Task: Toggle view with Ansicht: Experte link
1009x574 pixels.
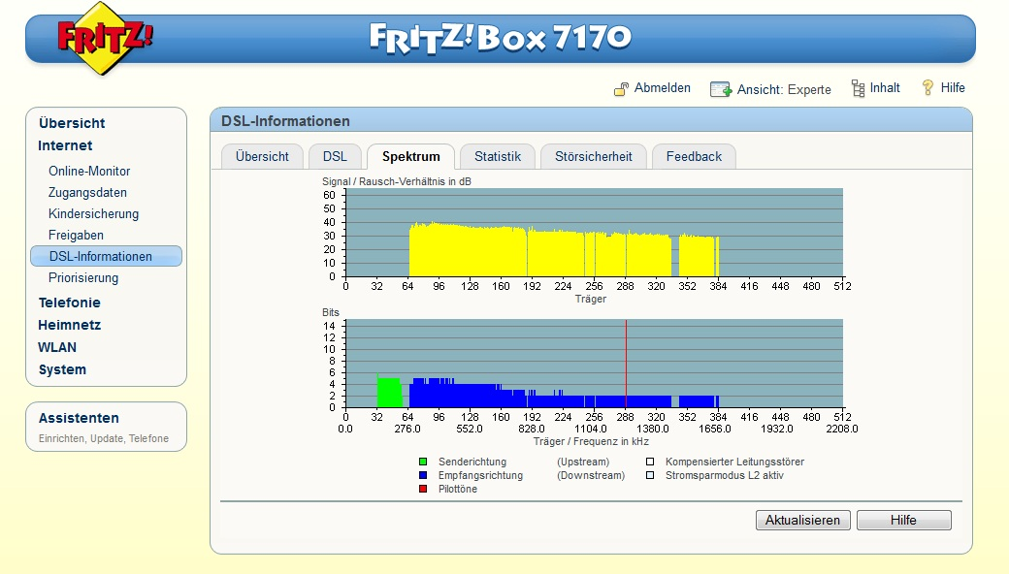Action: coord(784,89)
